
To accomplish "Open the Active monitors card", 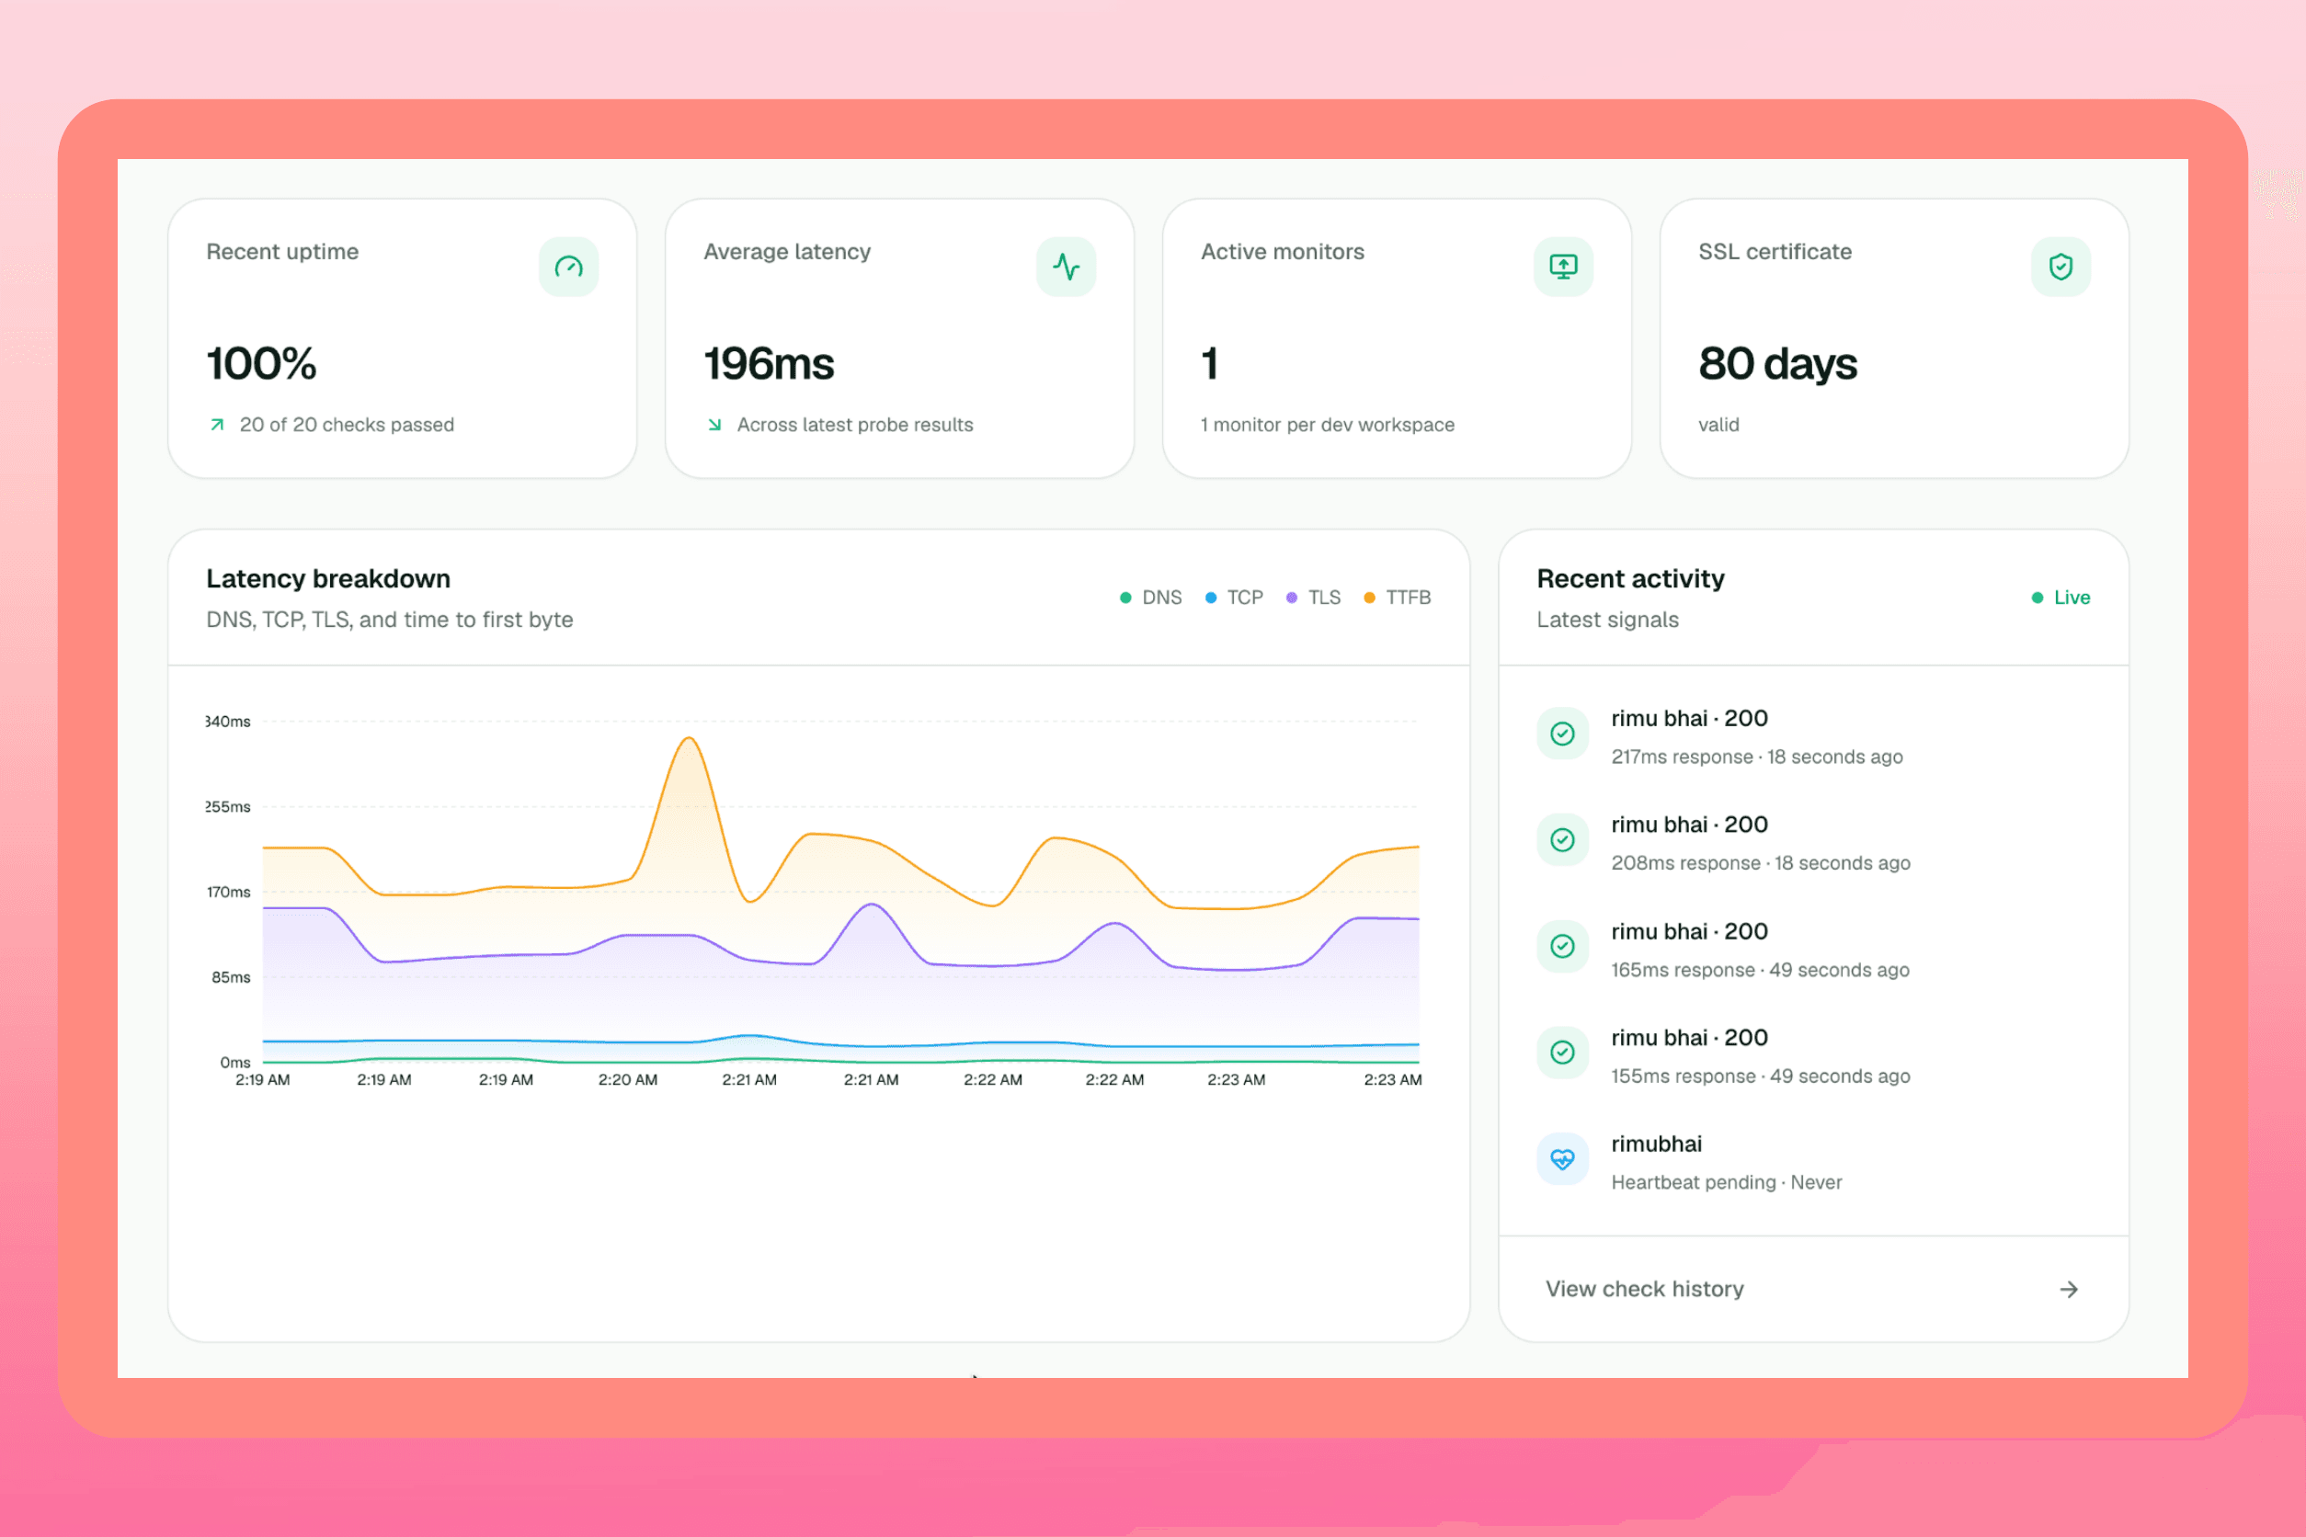I will pyautogui.click(x=1396, y=338).
